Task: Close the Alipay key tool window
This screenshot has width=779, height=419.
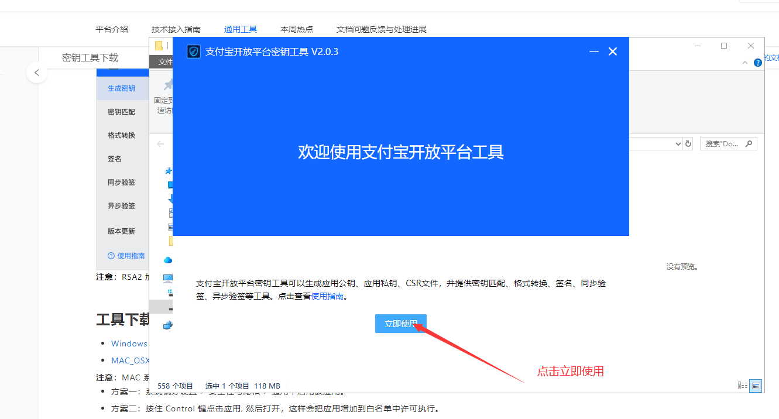Action: 613,51
